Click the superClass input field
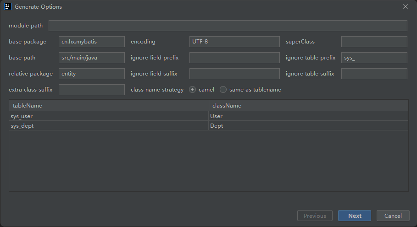 [374, 42]
